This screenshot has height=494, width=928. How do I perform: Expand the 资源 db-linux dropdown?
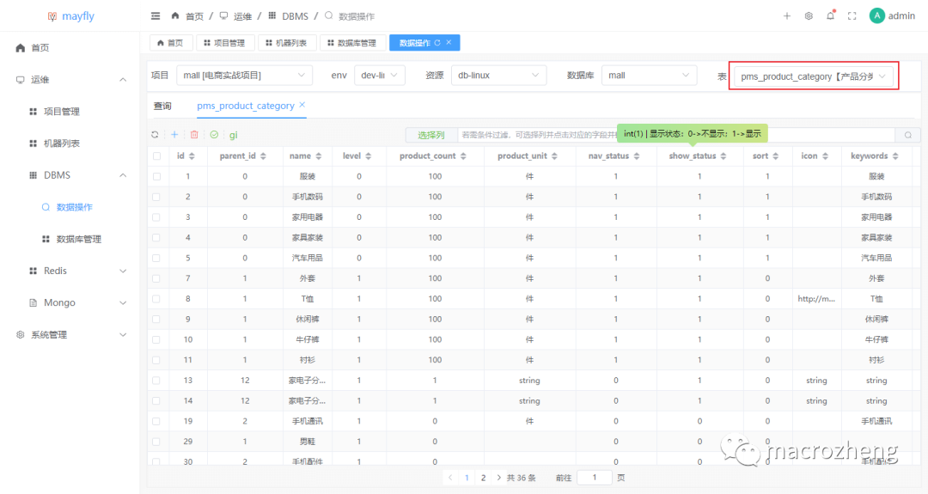click(x=498, y=76)
